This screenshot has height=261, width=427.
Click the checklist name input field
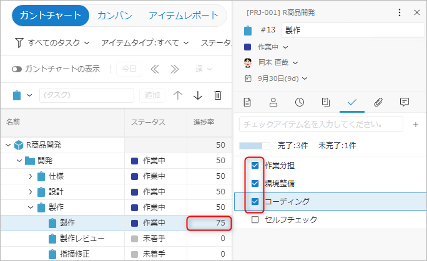321,125
